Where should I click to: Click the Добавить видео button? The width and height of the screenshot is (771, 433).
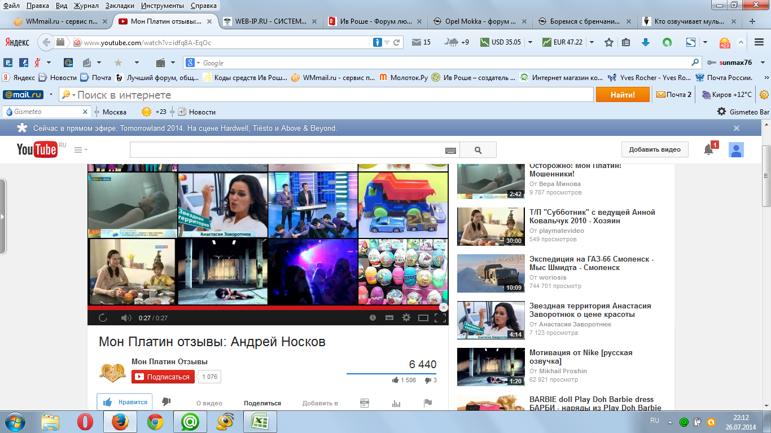(655, 149)
